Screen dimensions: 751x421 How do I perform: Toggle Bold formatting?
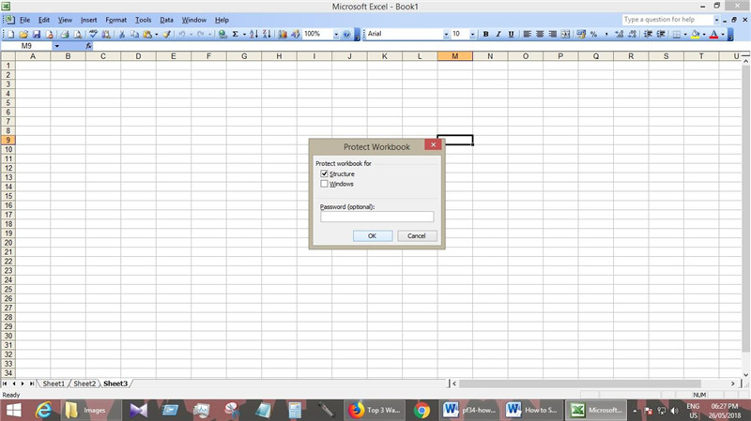point(485,34)
